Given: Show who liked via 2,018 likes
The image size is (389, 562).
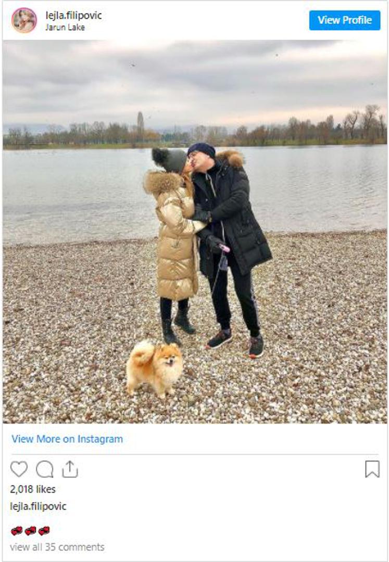Looking at the screenshot, I should tap(33, 489).
